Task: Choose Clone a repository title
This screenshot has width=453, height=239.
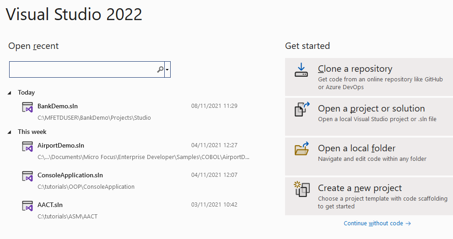Action: point(355,69)
